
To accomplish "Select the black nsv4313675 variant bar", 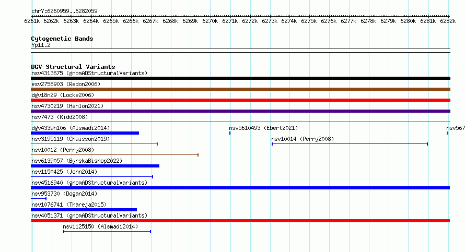I will (240, 78).
